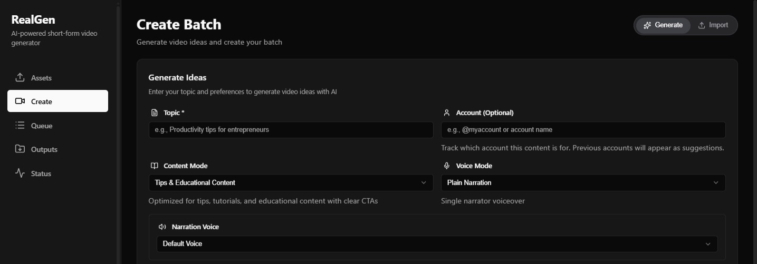Click the sparkle icon on Generate

pos(647,25)
